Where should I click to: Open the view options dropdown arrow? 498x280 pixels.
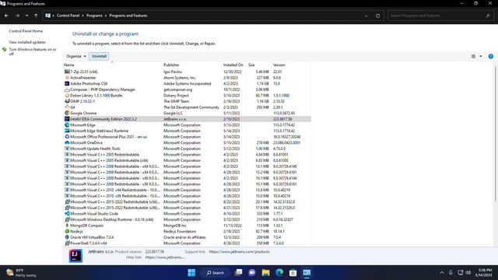pos(481,56)
